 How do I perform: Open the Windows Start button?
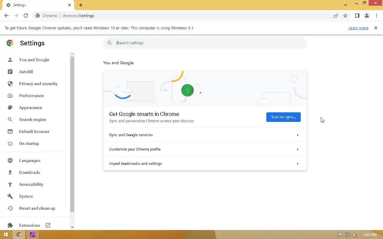coord(6,235)
